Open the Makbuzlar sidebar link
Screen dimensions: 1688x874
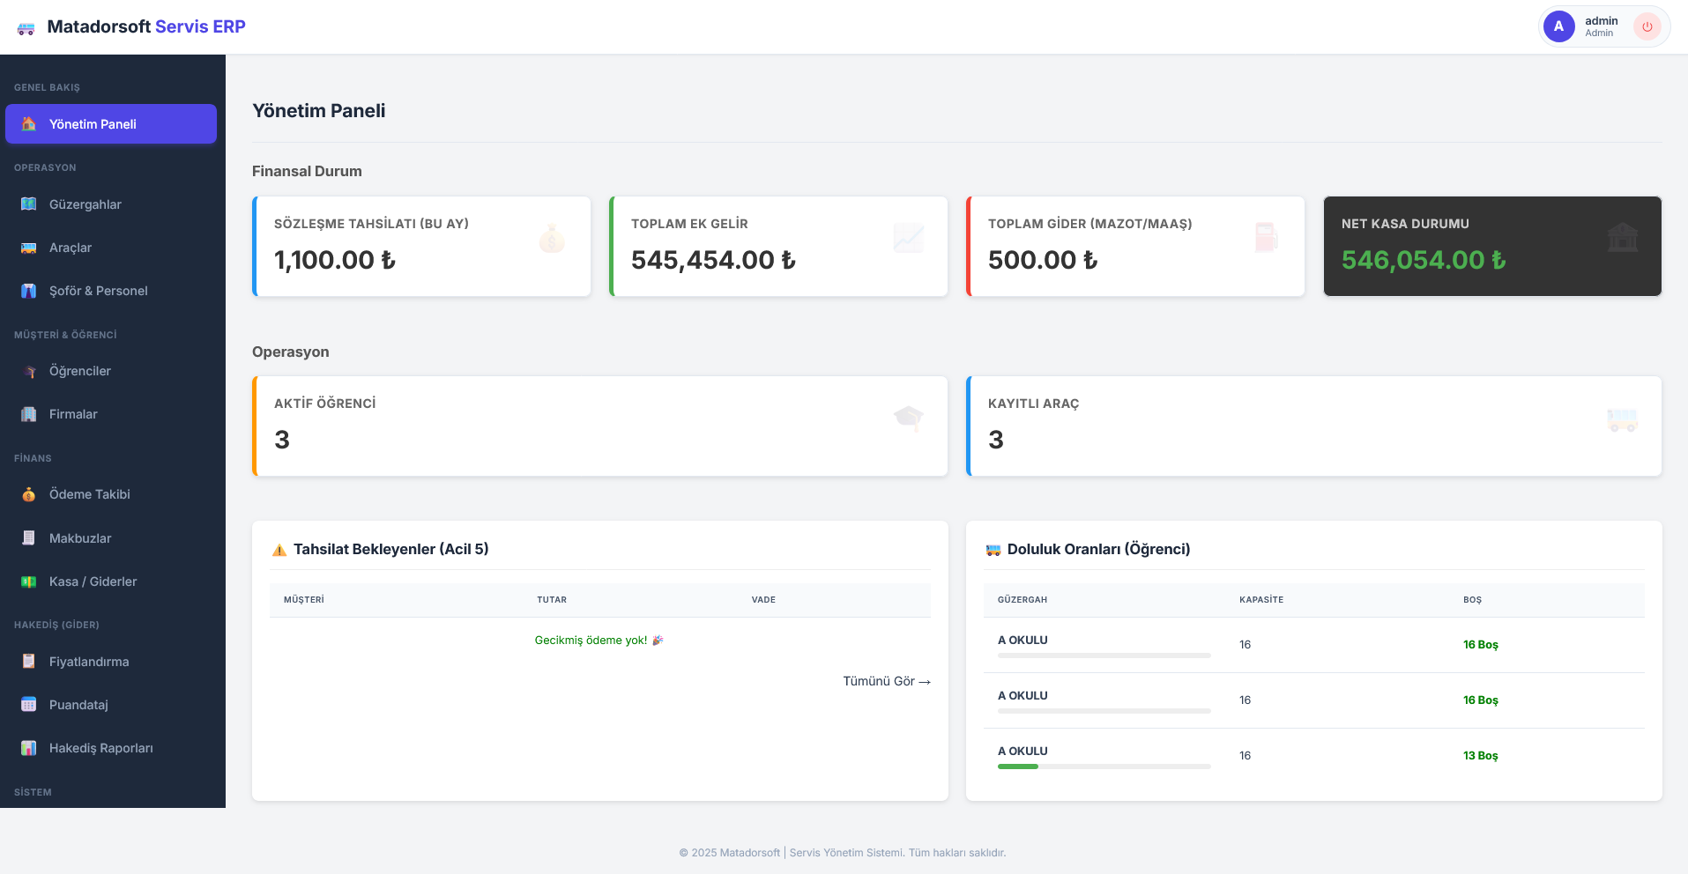(x=80, y=538)
